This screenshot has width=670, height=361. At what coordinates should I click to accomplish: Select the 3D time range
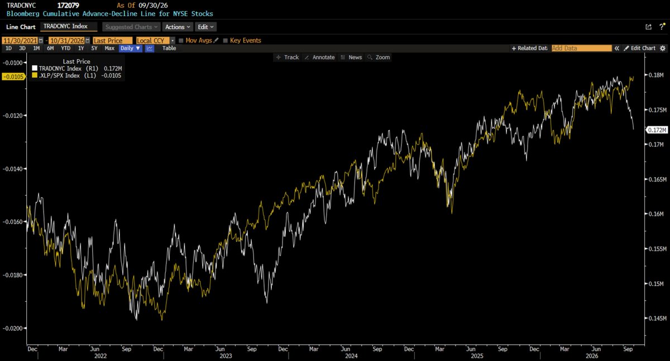pyautogui.click(x=22, y=49)
